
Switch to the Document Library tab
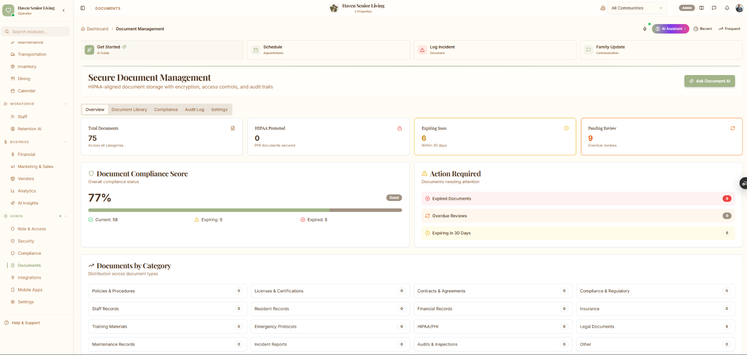[x=129, y=110]
